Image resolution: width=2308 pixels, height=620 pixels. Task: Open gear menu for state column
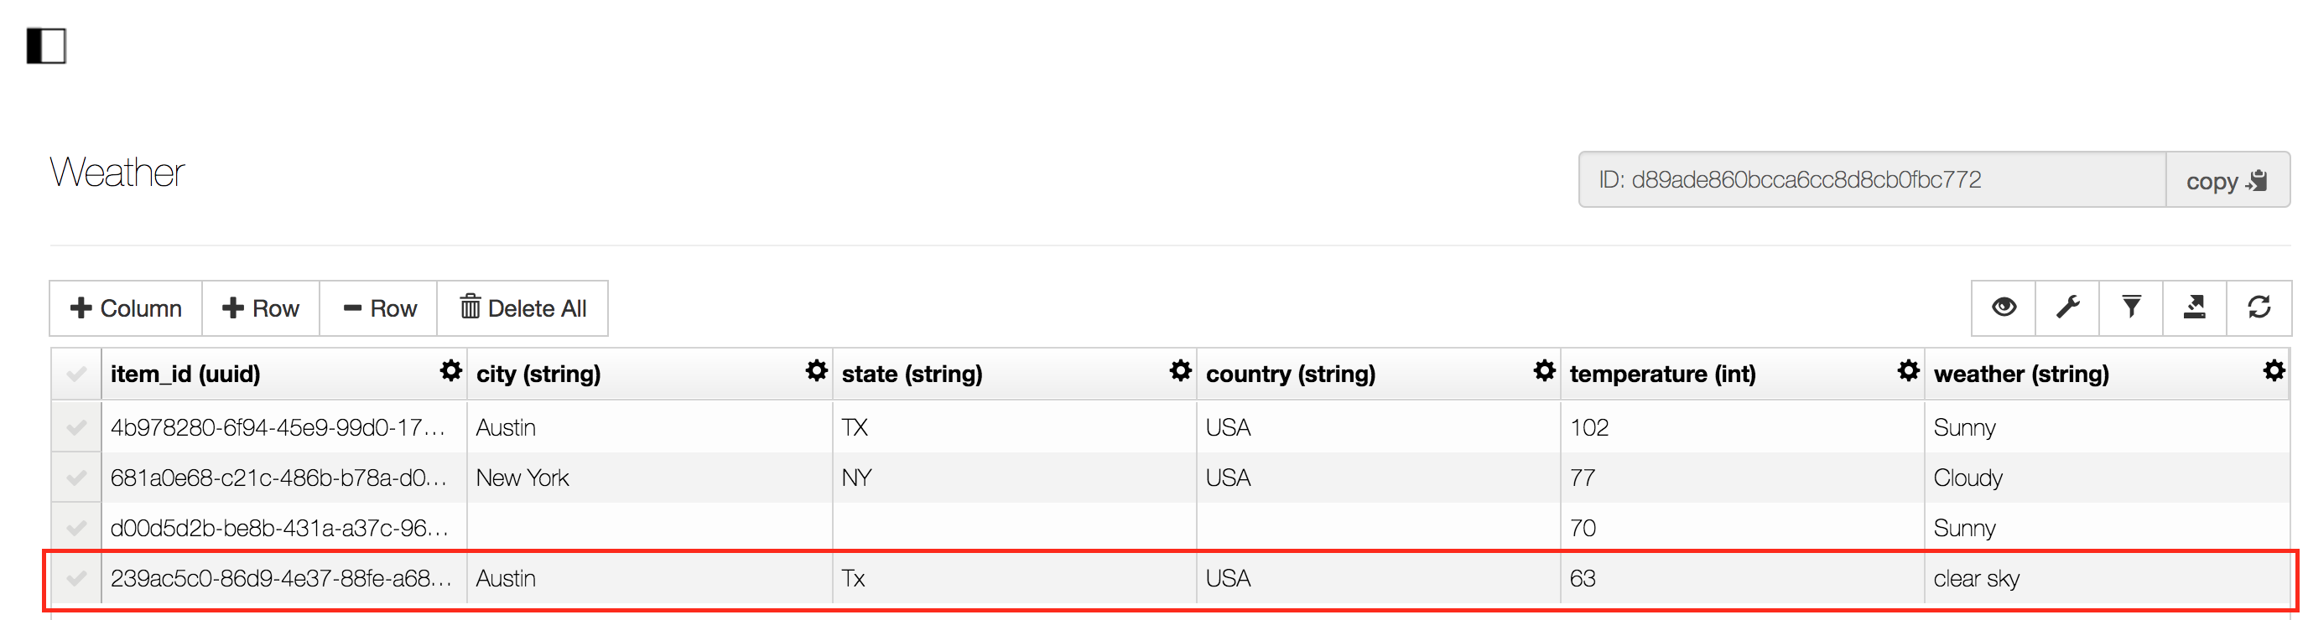pos(1181,371)
